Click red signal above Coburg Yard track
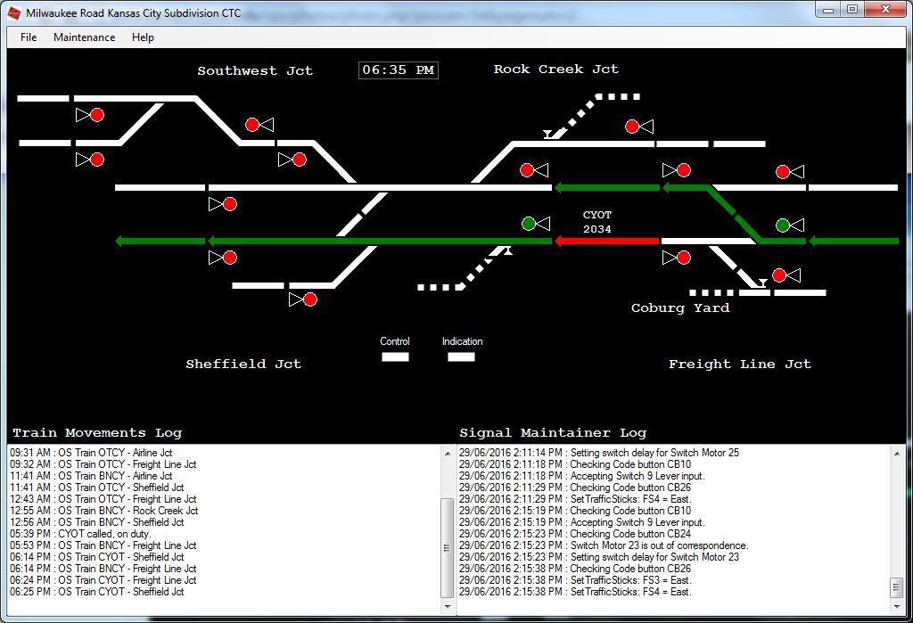913x623 pixels. point(786,275)
